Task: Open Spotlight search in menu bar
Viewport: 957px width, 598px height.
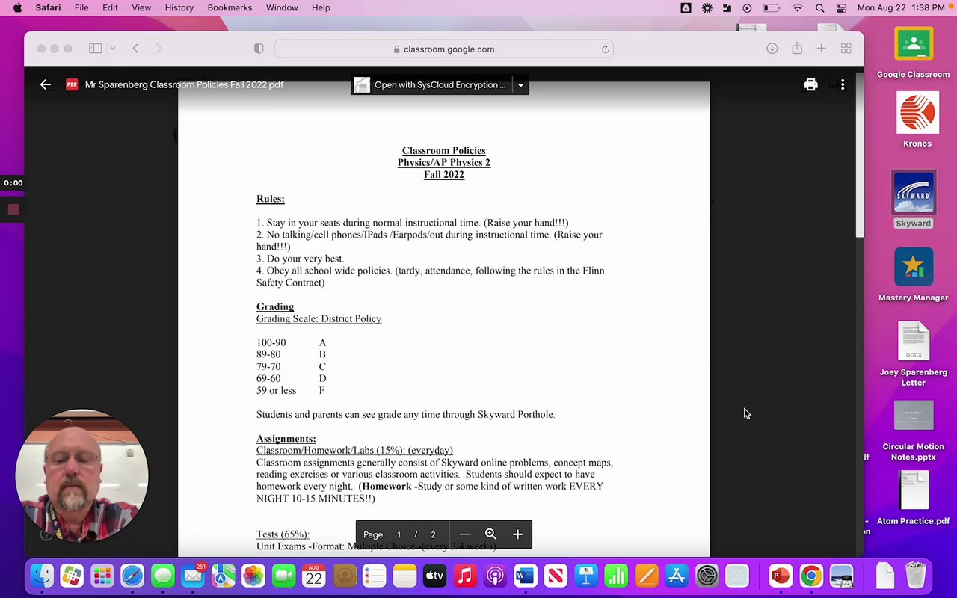Action: [x=820, y=7]
